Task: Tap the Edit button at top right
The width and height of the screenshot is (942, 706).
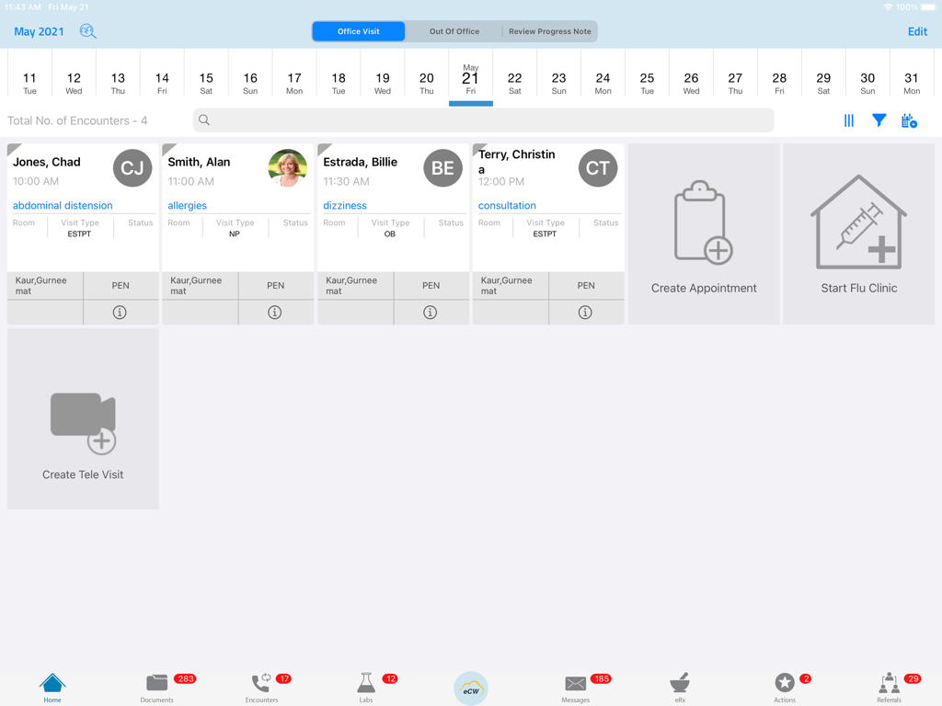Action: [x=917, y=31]
